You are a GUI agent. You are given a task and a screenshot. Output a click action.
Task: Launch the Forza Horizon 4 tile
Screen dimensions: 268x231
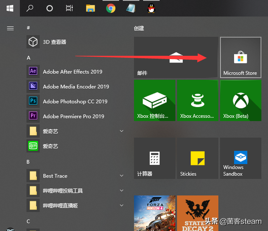pos(155,213)
